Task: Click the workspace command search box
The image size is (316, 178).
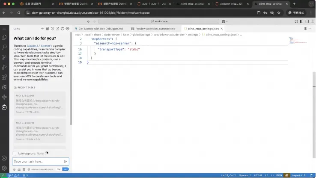Action: click(159, 21)
